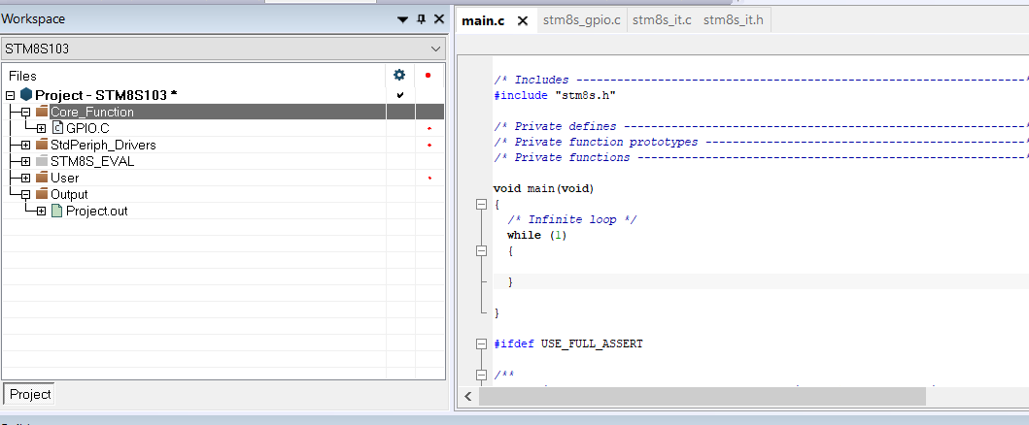
Task: Pin the Workspace panel with pushpin icon
Action: [421, 19]
